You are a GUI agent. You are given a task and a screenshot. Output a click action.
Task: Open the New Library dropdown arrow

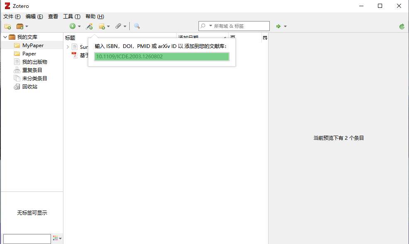27,26
